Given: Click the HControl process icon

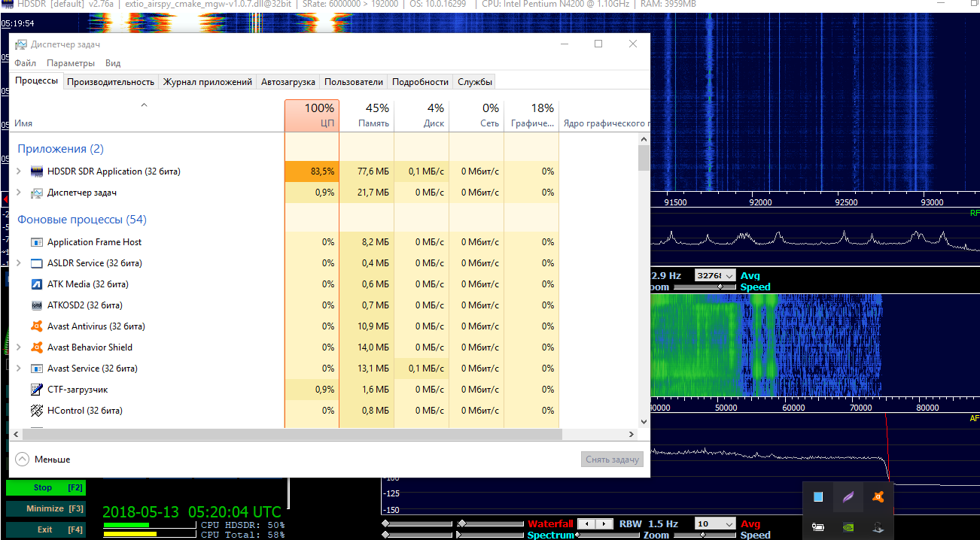Looking at the screenshot, I should click(37, 411).
